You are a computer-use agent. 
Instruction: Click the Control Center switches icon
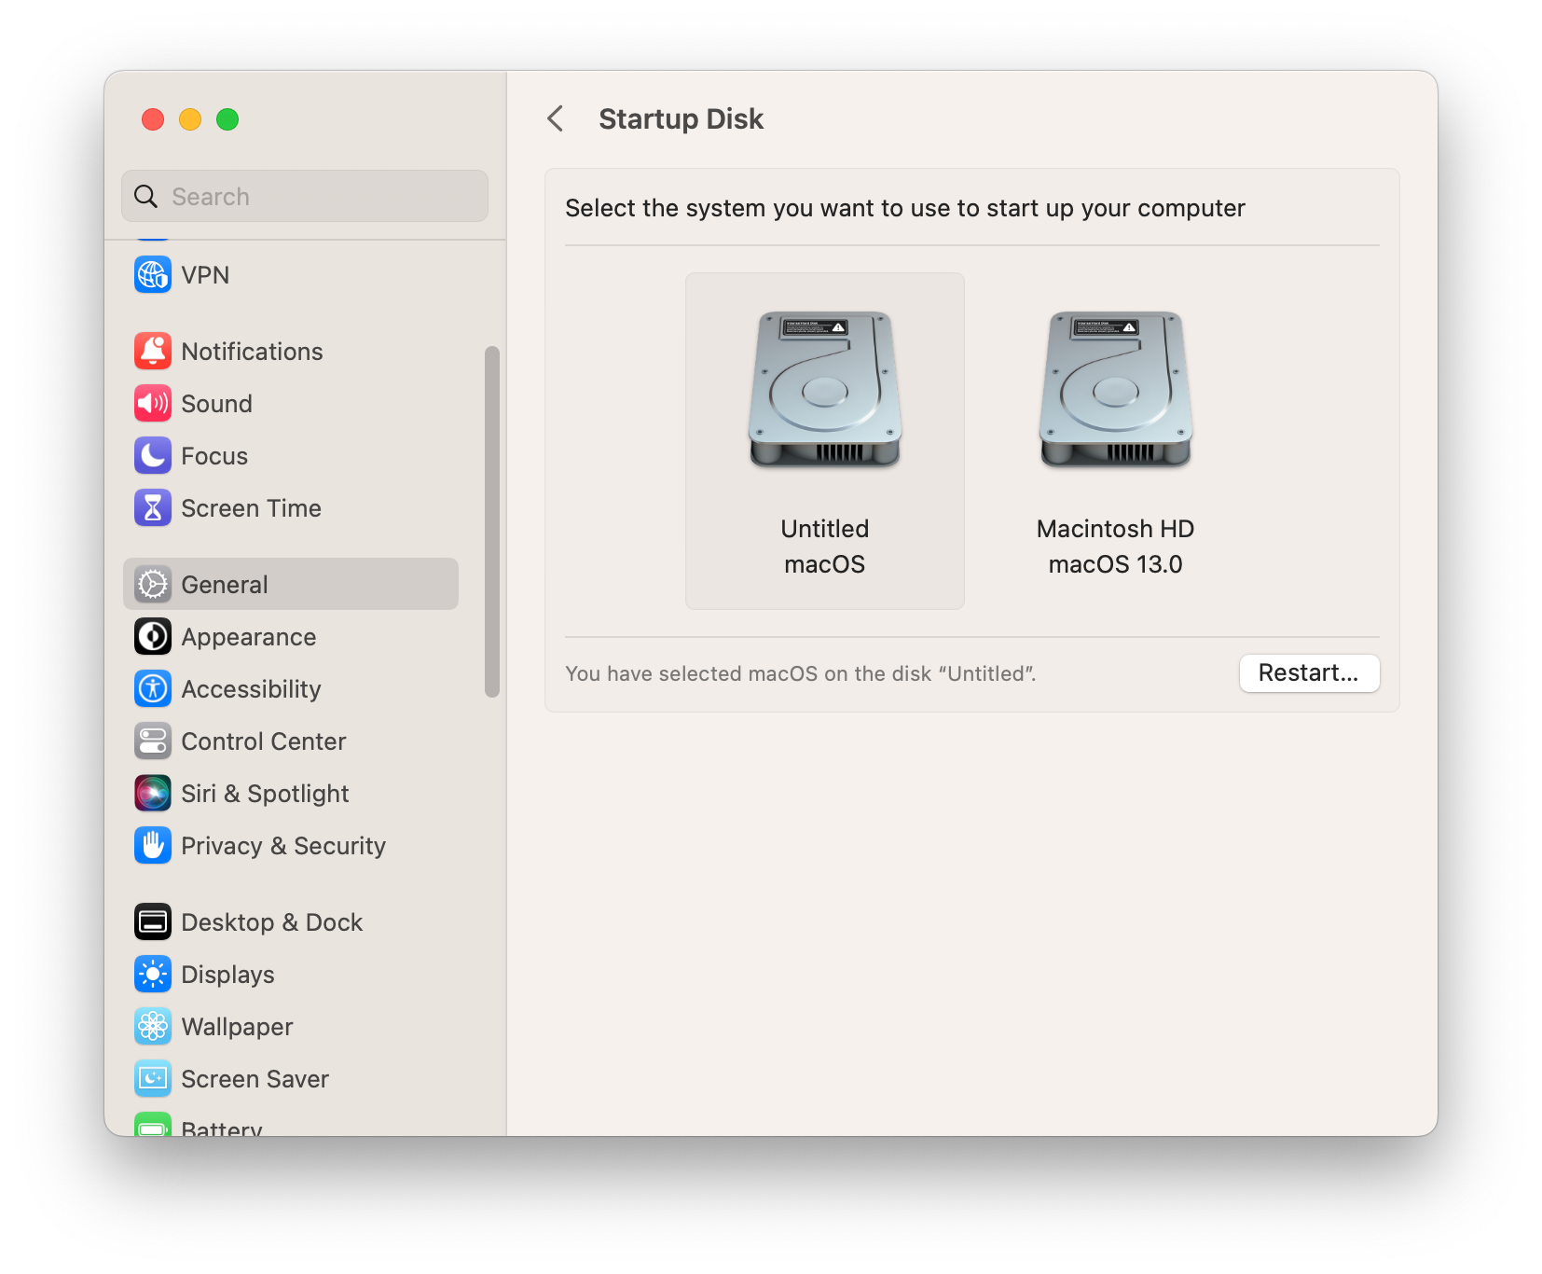pos(153,741)
